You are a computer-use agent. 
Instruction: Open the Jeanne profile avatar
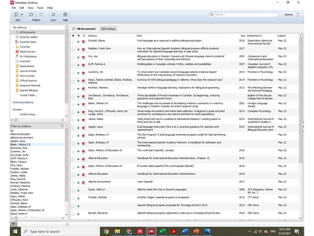[298, 14]
